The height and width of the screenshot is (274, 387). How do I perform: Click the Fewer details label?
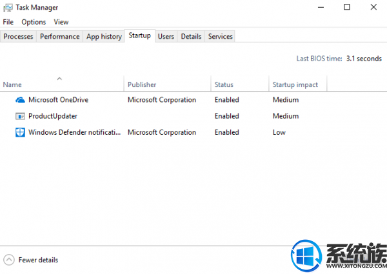[x=38, y=260]
